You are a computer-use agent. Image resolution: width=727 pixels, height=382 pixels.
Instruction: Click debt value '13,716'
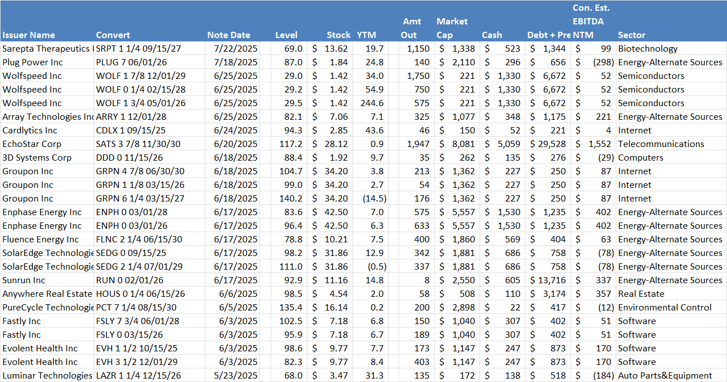point(552,280)
